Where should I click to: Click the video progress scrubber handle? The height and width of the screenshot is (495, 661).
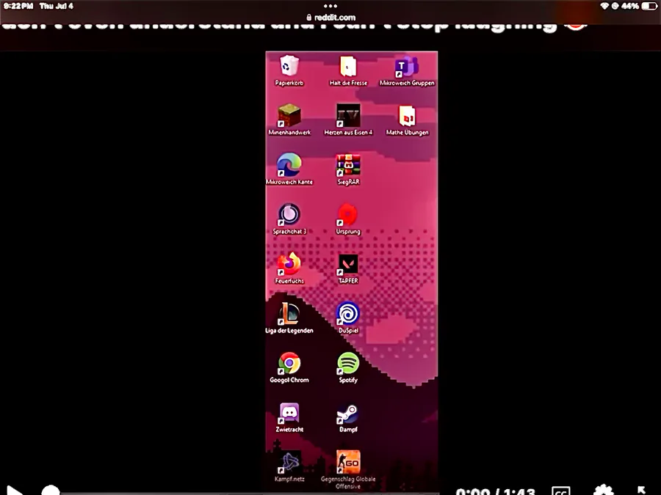click(x=51, y=491)
